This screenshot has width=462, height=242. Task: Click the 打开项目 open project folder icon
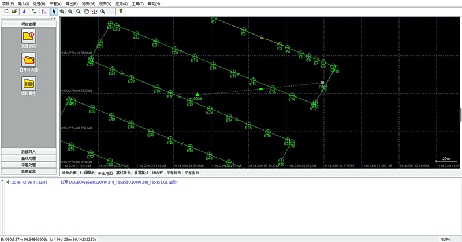pos(29,61)
